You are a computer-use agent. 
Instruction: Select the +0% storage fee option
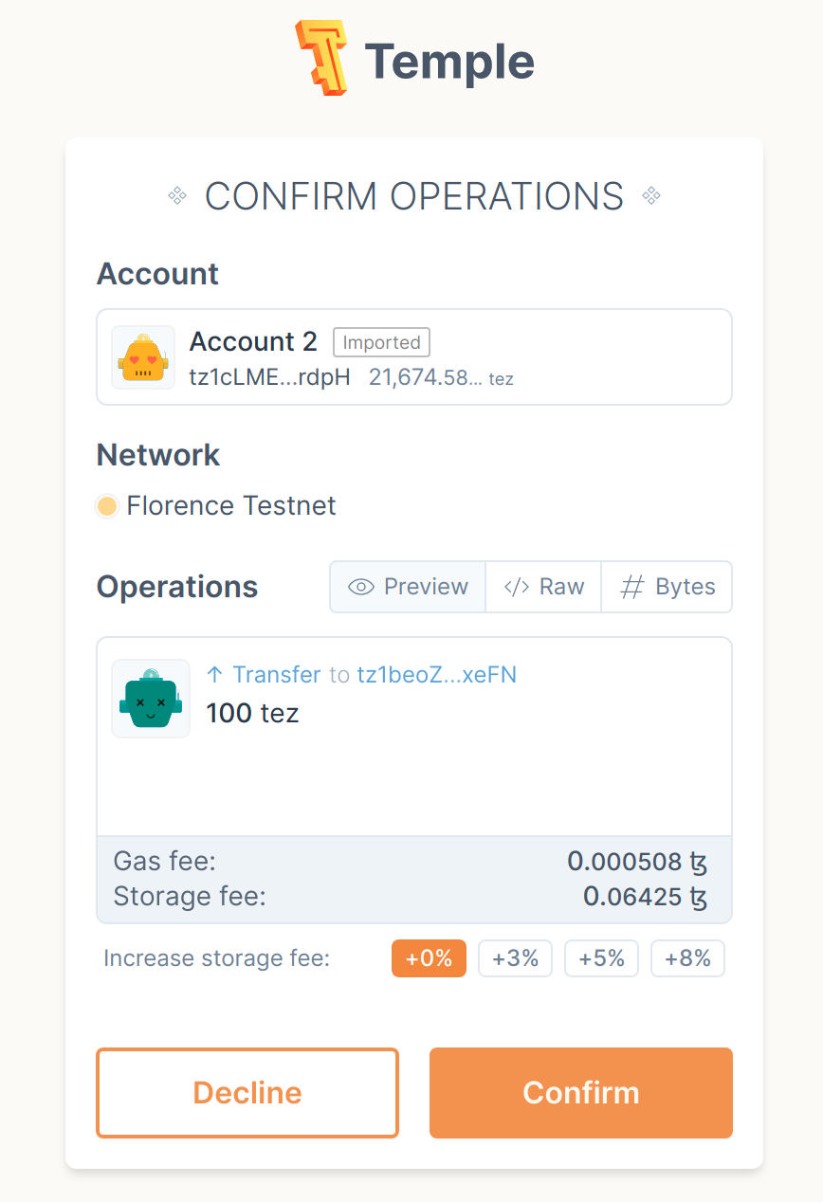429,958
